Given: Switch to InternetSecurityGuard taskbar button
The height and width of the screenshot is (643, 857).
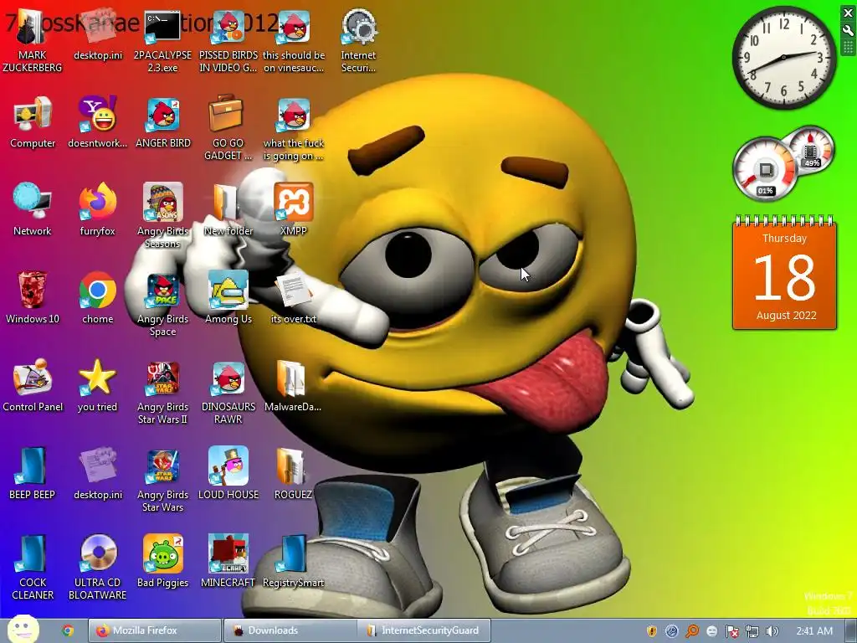Looking at the screenshot, I should 425,630.
